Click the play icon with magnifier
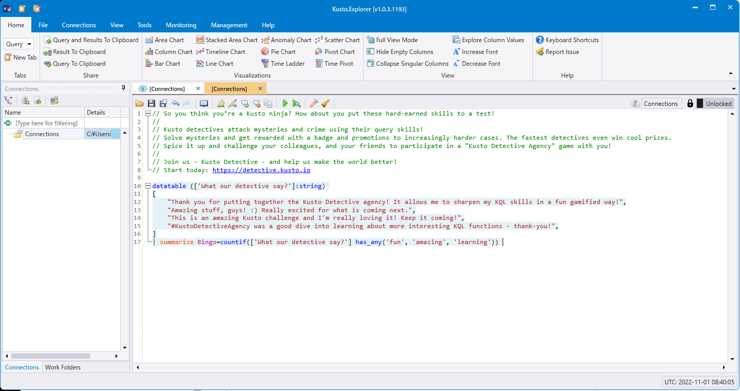The image size is (740, 391). [x=296, y=103]
